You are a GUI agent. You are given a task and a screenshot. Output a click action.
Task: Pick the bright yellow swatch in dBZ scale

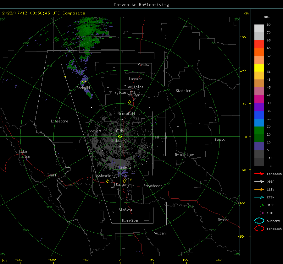[259, 68]
